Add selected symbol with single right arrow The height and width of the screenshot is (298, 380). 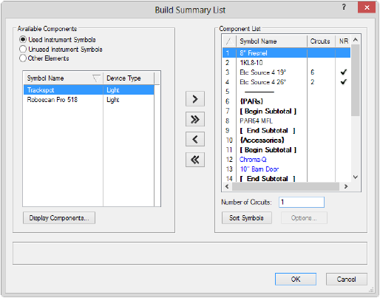(x=195, y=99)
